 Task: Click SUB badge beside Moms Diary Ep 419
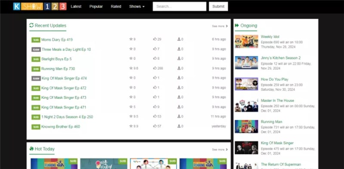point(36,40)
